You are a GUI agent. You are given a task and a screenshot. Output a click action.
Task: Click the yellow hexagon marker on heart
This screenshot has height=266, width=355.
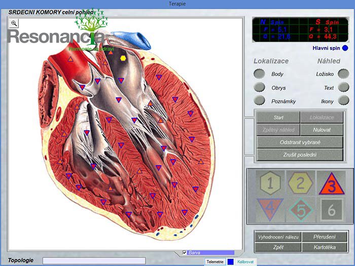pyautogui.click(x=123, y=58)
